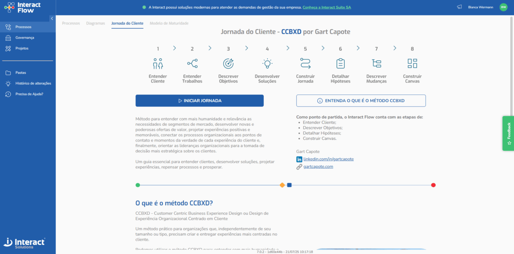Image resolution: width=514 pixels, height=254 pixels.
Task: Follow the Conheça a Interact Suite SA link
Action: 327,7
